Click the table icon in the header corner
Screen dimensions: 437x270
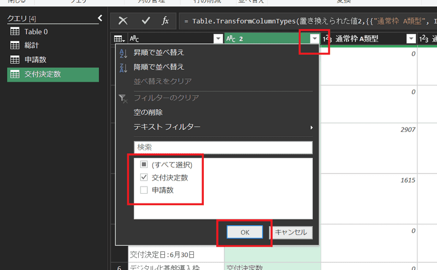click(x=118, y=39)
